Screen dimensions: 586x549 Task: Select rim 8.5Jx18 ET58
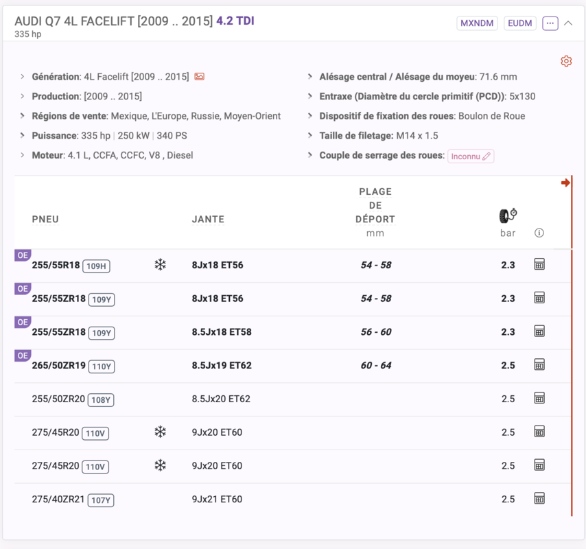(x=222, y=332)
